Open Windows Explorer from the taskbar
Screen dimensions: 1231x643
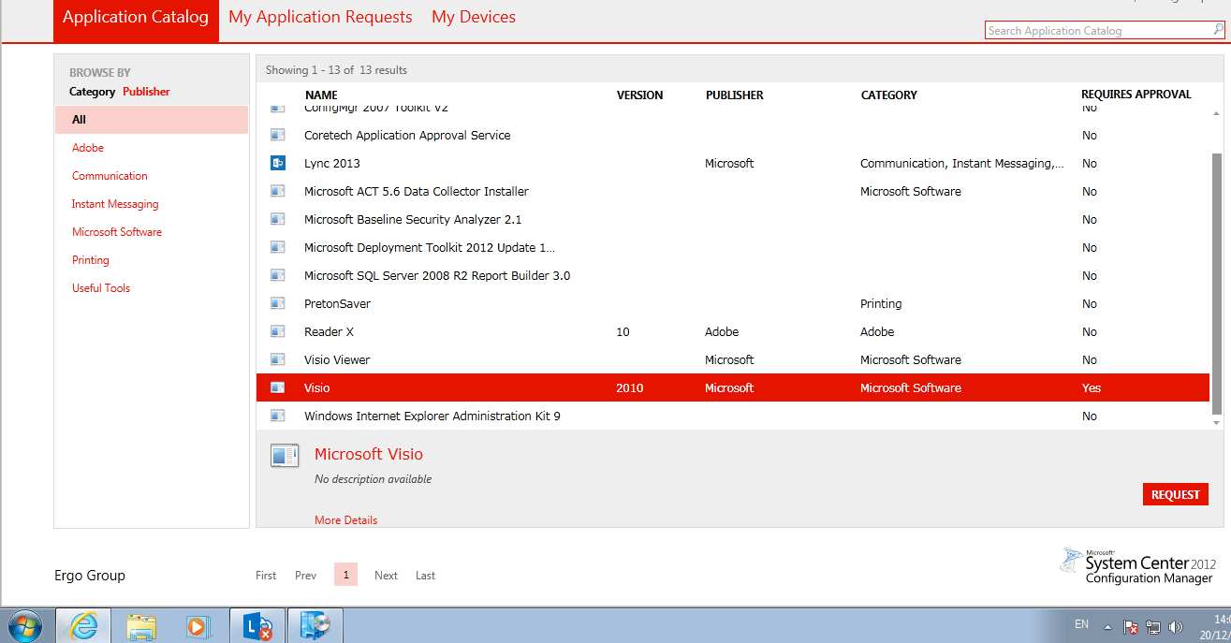tap(141, 626)
